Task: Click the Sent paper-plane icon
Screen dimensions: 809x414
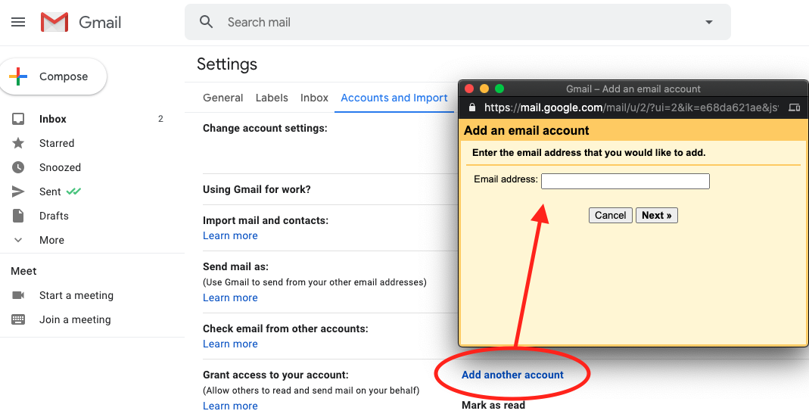Action: [18, 191]
